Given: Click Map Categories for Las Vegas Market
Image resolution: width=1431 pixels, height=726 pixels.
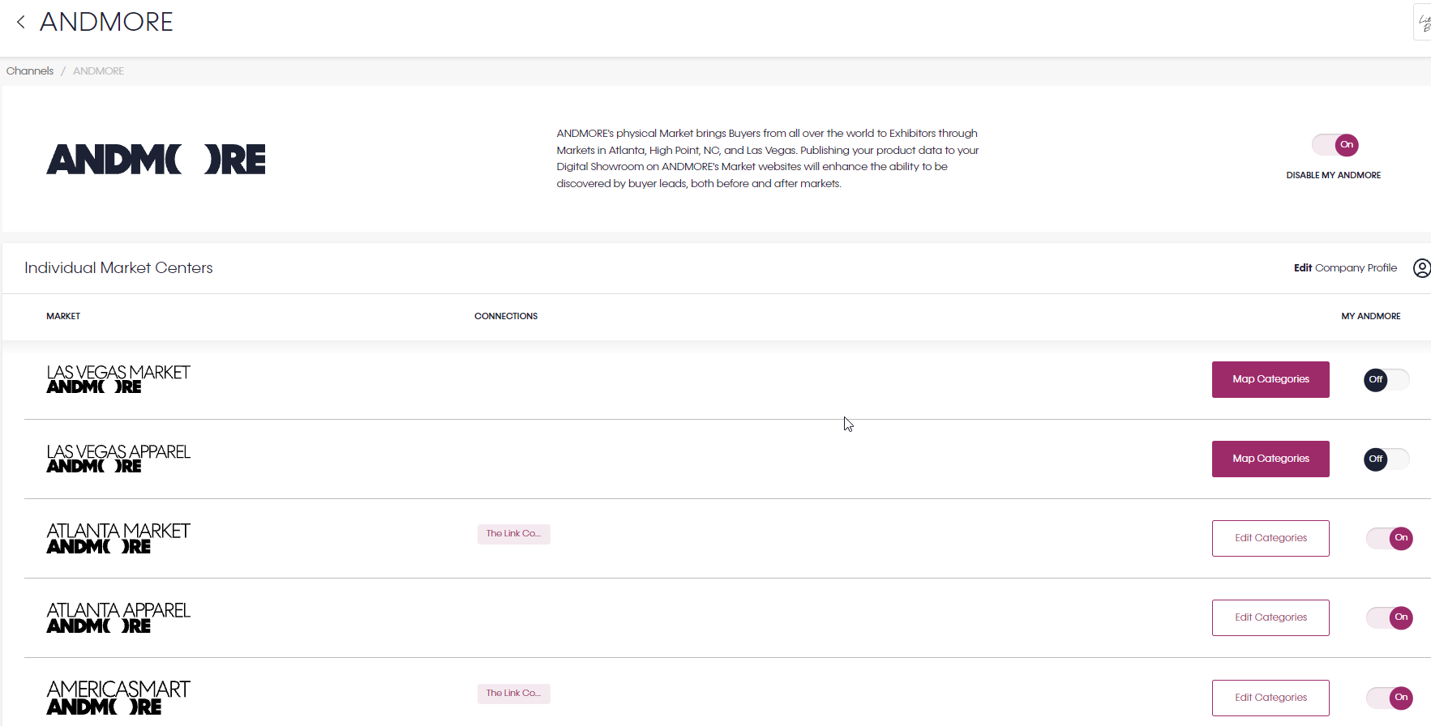Looking at the screenshot, I should 1270,379.
